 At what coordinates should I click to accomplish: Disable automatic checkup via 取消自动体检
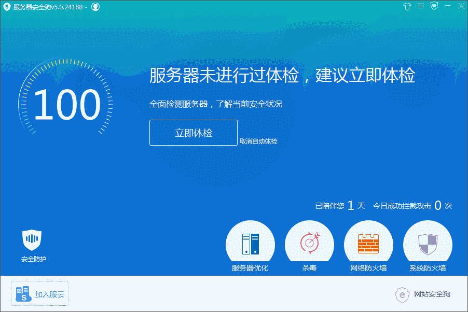coord(260,140)
